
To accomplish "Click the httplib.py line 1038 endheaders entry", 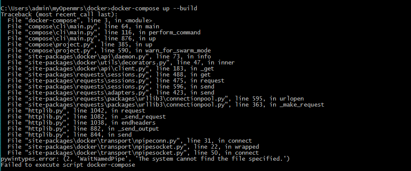I will pos(81,123).
